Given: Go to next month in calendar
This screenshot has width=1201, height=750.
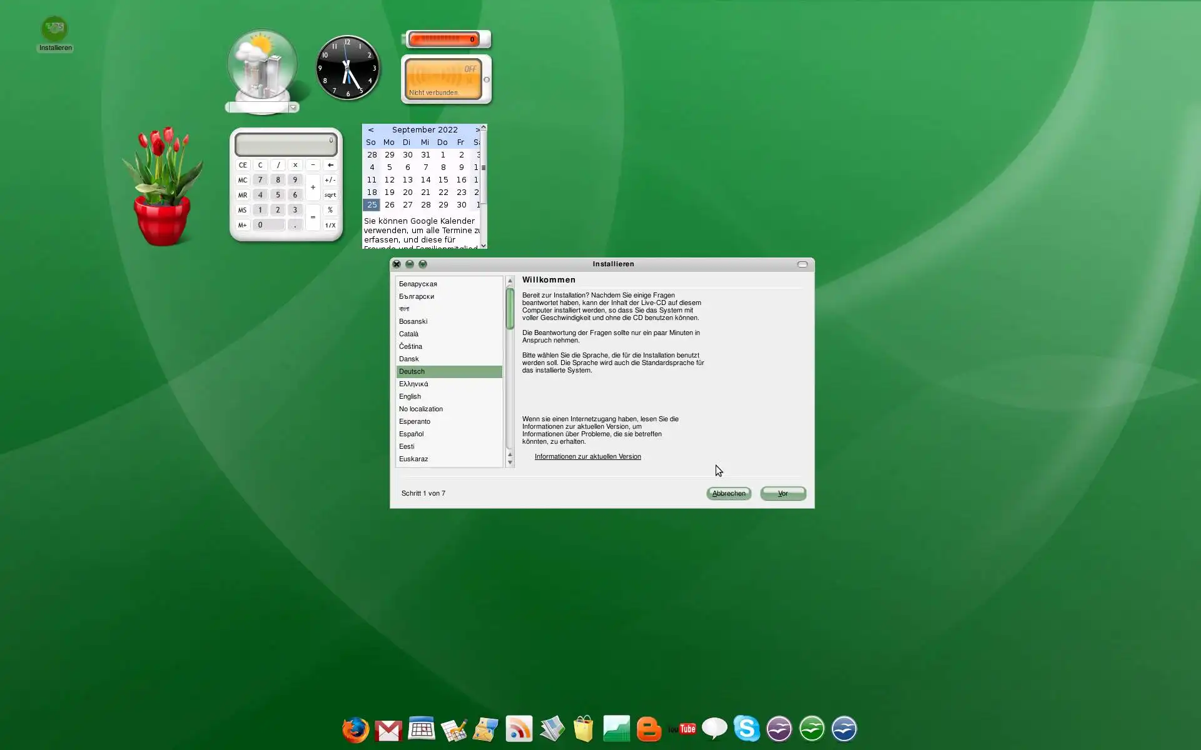Looking at the screenshot, I should 477,130.
